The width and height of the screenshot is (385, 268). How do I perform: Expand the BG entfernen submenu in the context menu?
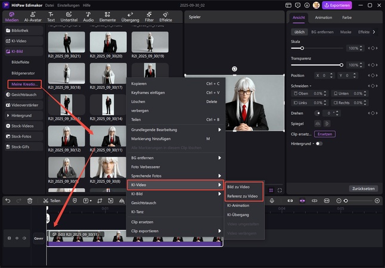point(176,158)
